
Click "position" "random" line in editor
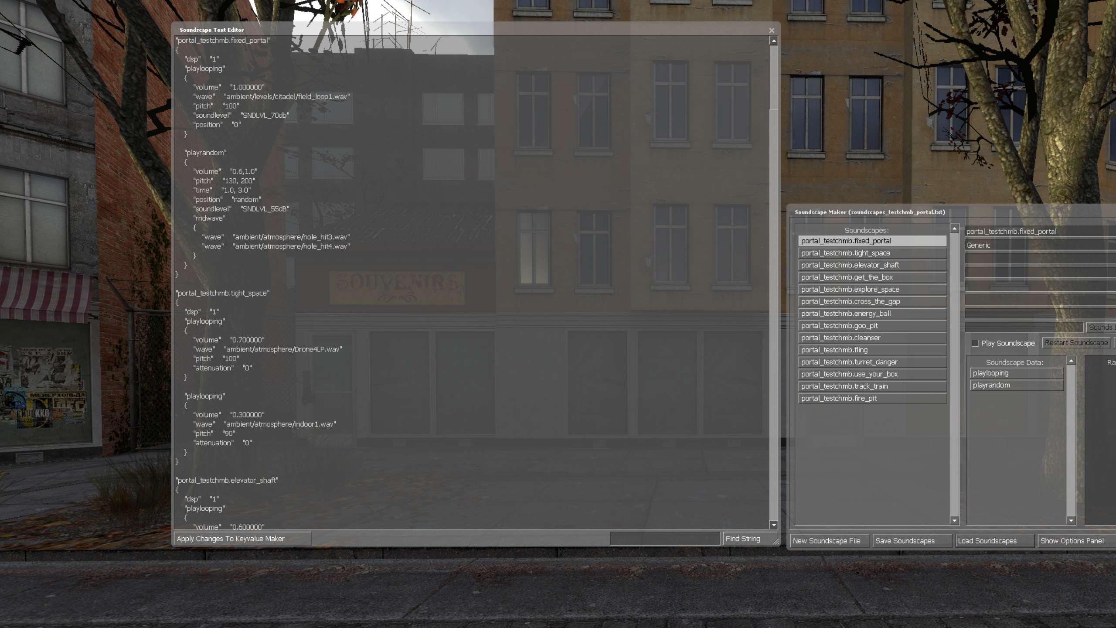click(227, 199)
